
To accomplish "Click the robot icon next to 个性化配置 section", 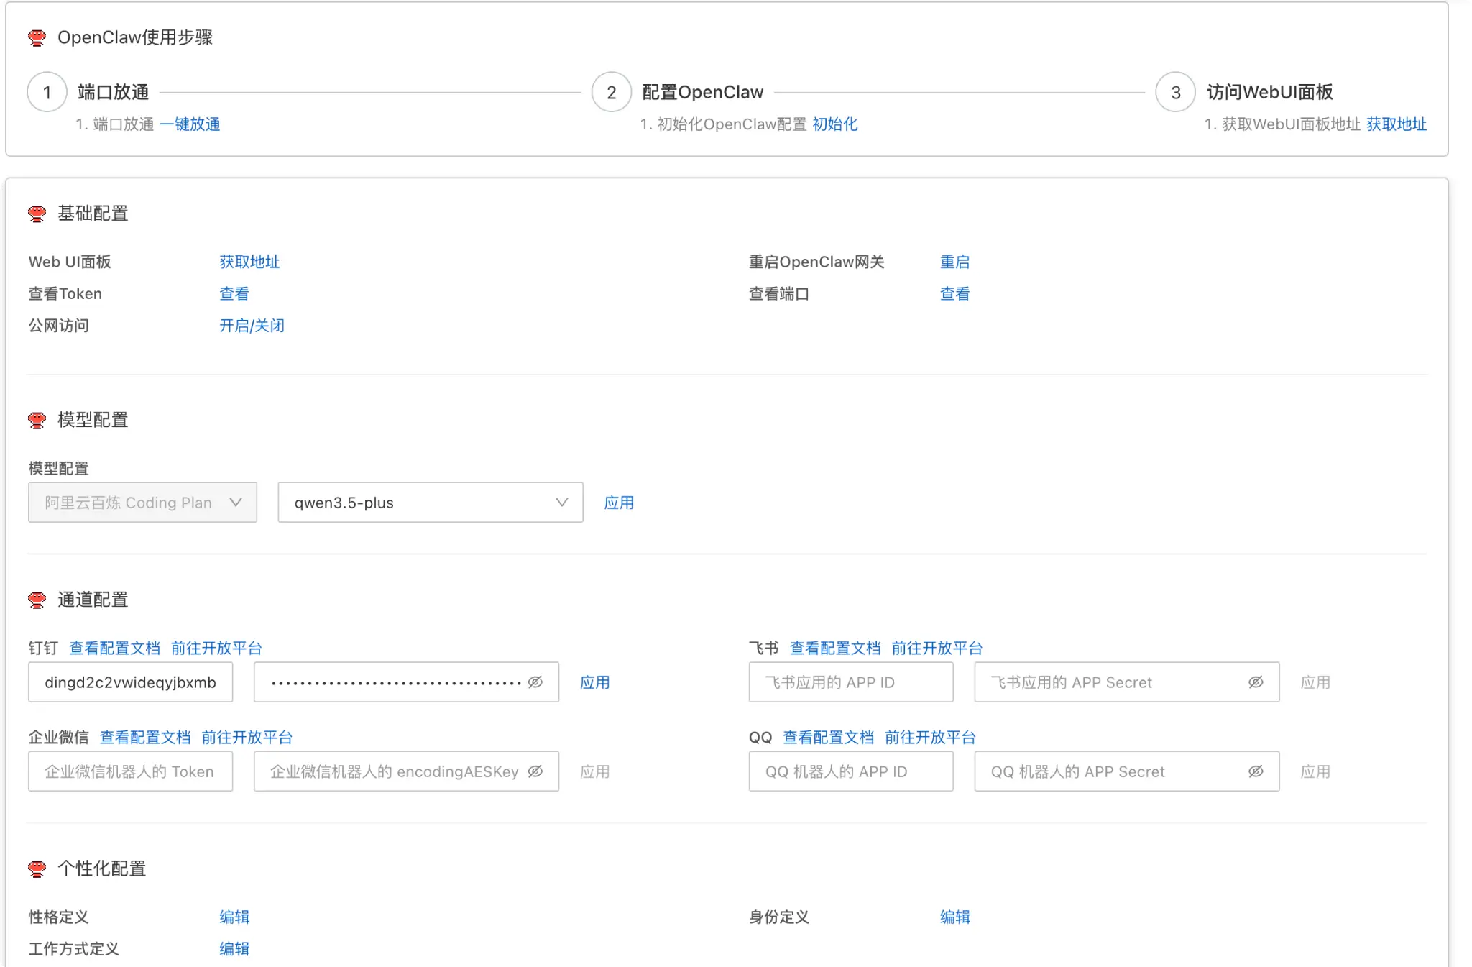I will 37,868.
